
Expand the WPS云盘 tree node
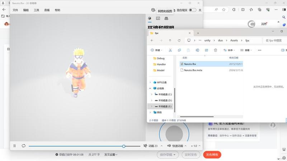150,82
